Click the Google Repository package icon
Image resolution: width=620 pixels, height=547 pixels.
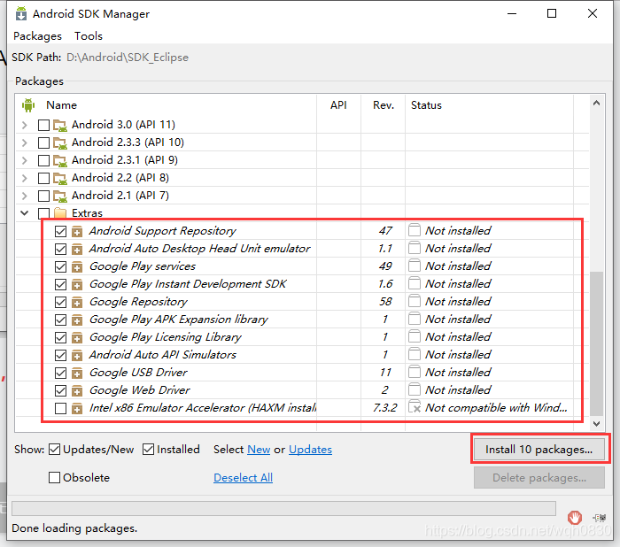click(77, 303)
